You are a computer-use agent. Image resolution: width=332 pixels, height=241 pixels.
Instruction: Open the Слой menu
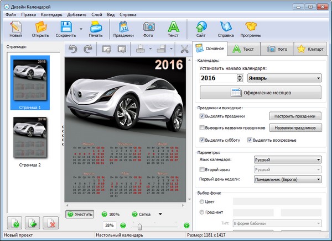coord(97,14)
